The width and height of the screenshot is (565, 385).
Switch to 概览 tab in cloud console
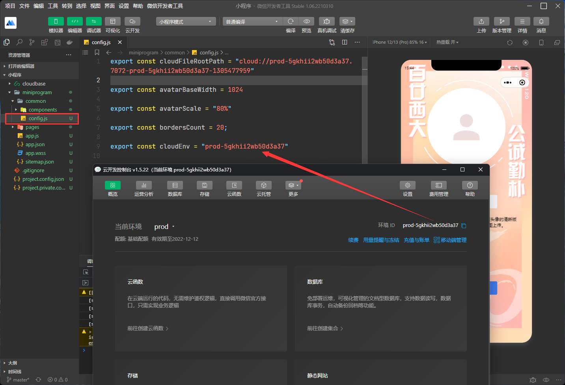[x=113, y=189]
